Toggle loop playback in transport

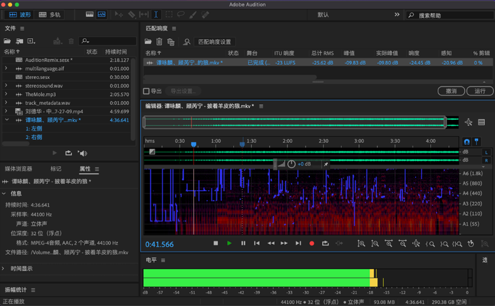pos(325,243)
